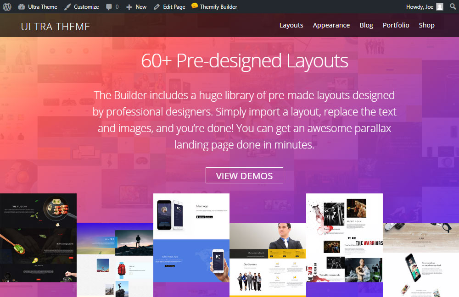Open the WordPress logo menu
Image resolution: width=459 pixels, height=297 pixels.
point(7,7)
